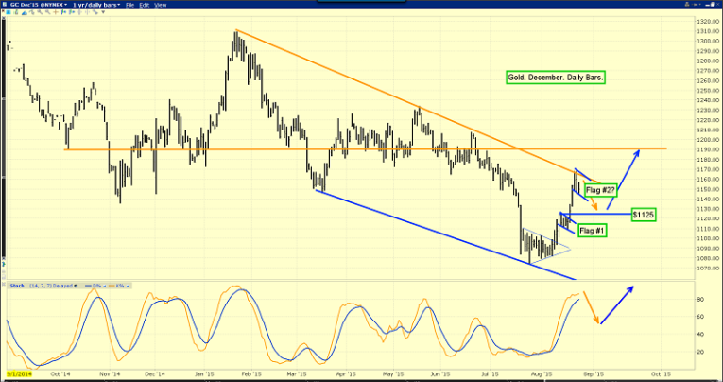Select the '$1125' price label box
Screen dimensions: 723x382
click(644, 215)
